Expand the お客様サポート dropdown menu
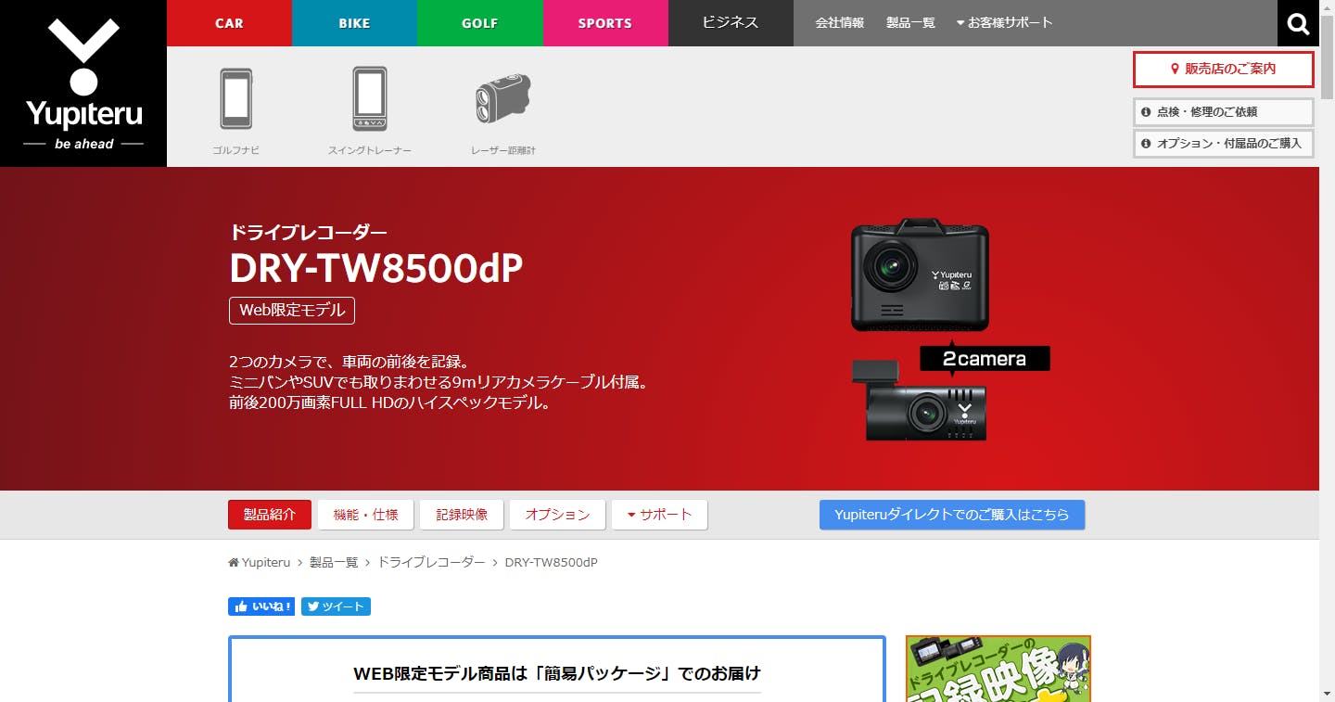This screenshot has width=1335, height=702. tap(1005, 23)
